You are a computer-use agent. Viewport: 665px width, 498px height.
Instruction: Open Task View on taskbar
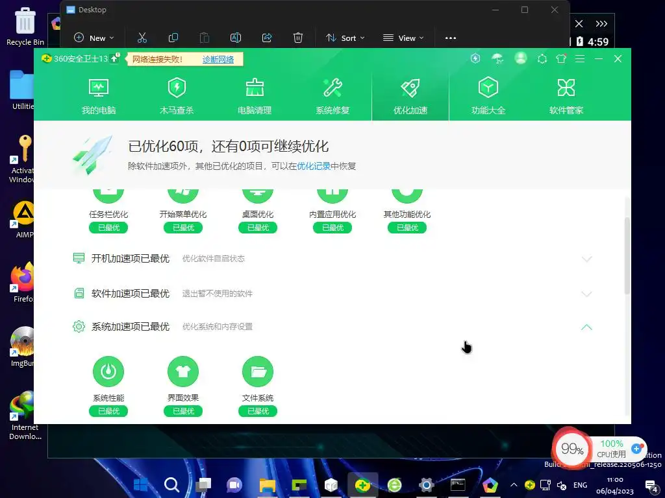(203, 484)
